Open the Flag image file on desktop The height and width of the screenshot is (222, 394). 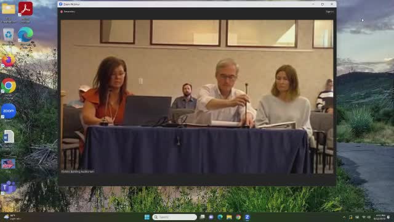(x=8, y=164)
